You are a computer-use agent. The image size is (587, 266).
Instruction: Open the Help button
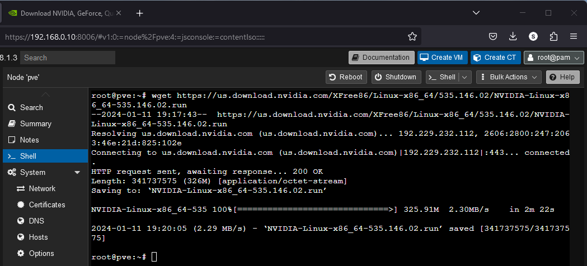(x=563, y=77)
